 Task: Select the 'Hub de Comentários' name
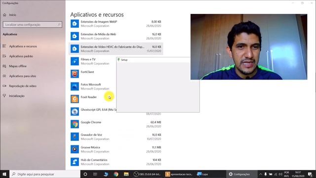click(94, 160)
